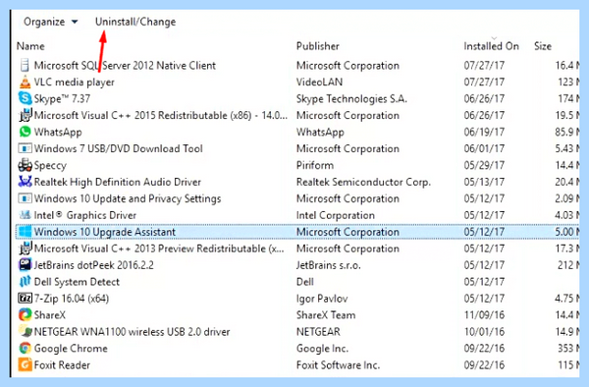Click the 06/01/17 install date
Image resolution: width=589 pixels, height=387 pixels.
(484, 148)
